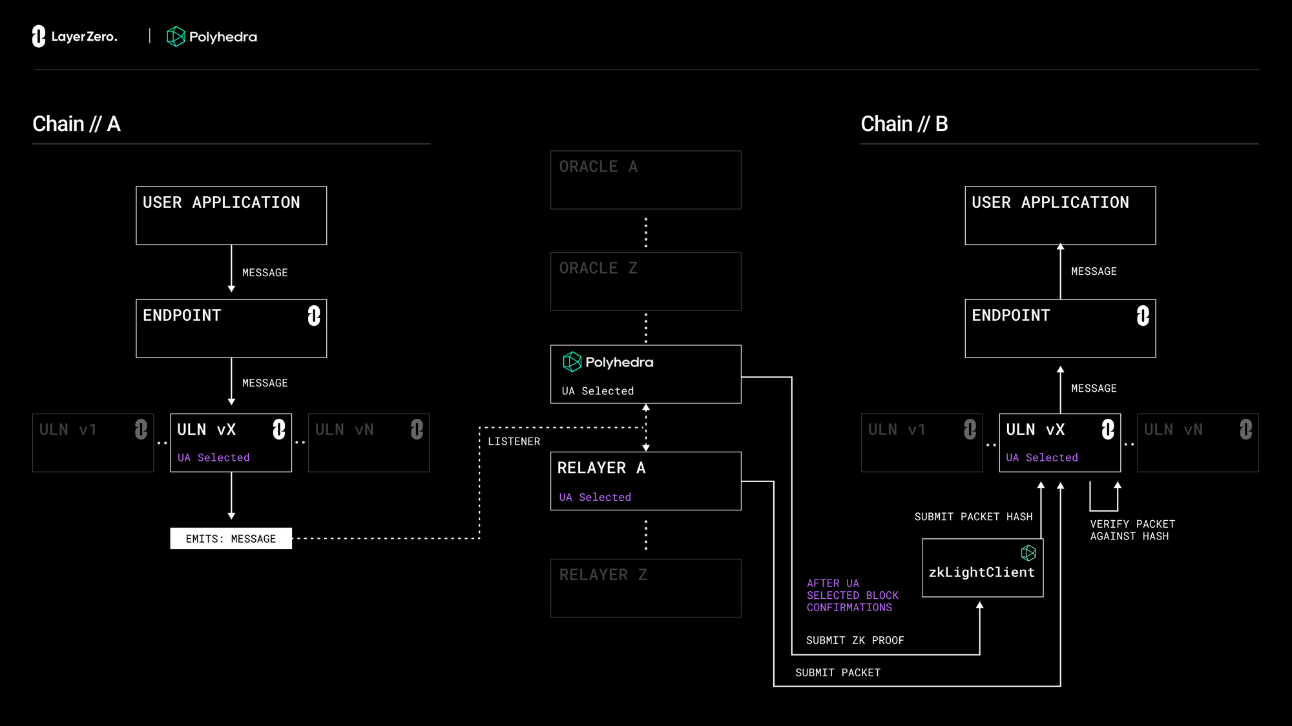
Task: Click the EMITS: MESSAGE white label
Action: tap(231, 539)
